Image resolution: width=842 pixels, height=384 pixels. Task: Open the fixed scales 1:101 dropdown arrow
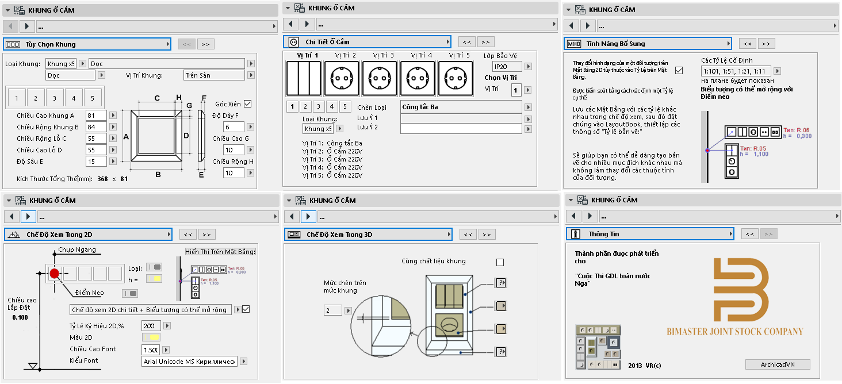777,71
